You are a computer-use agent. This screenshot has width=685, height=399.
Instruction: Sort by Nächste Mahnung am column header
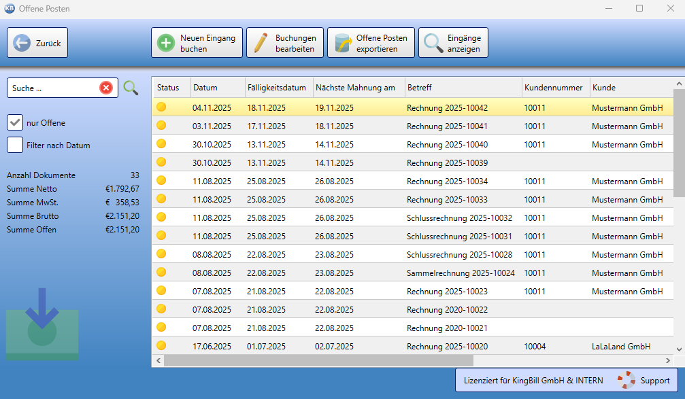click(x=355, y=88)
